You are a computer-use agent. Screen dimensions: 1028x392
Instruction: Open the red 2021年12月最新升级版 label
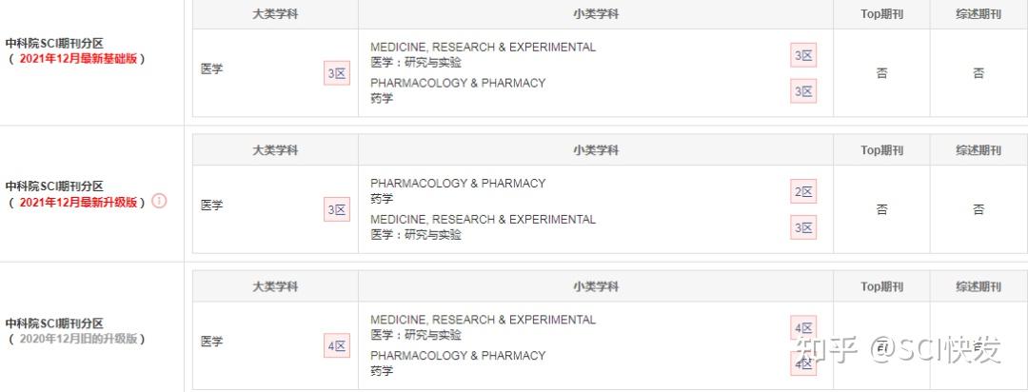(77, 202)
